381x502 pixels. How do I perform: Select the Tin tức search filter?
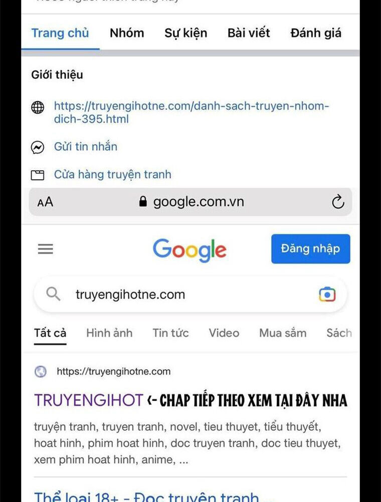click(170, 333)
